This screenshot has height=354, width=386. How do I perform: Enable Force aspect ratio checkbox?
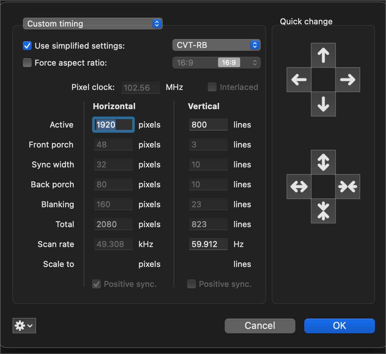[27, 63]
